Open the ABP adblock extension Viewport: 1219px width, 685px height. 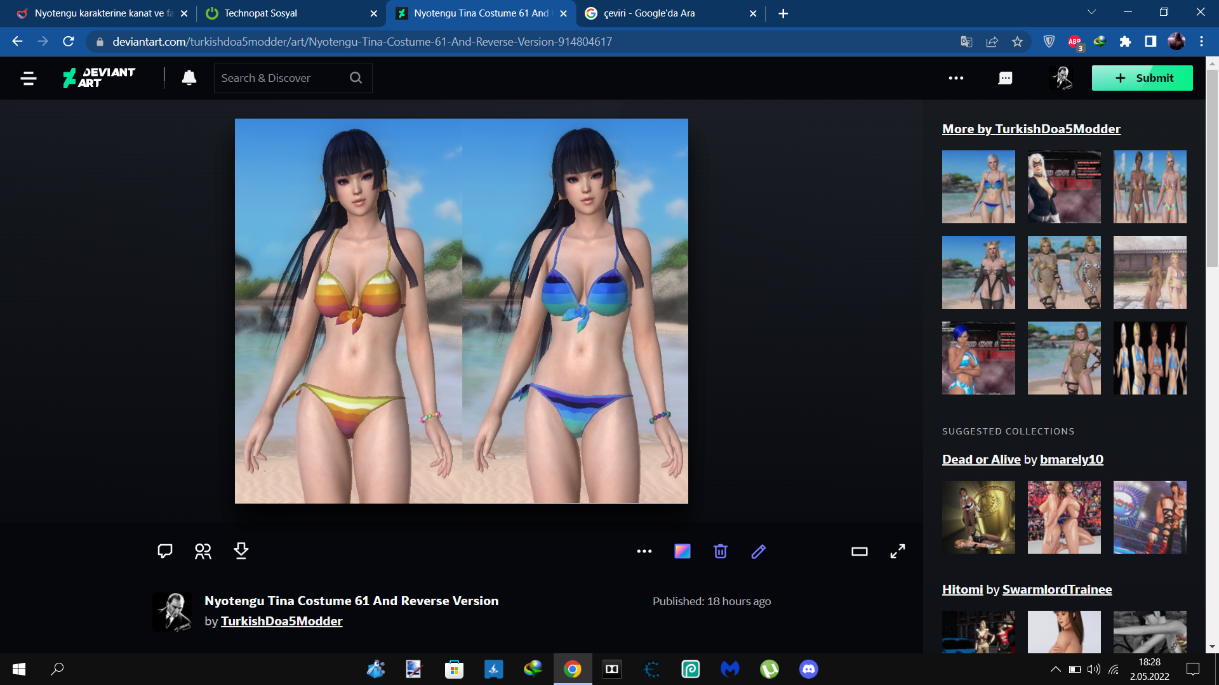point(1074,42)
